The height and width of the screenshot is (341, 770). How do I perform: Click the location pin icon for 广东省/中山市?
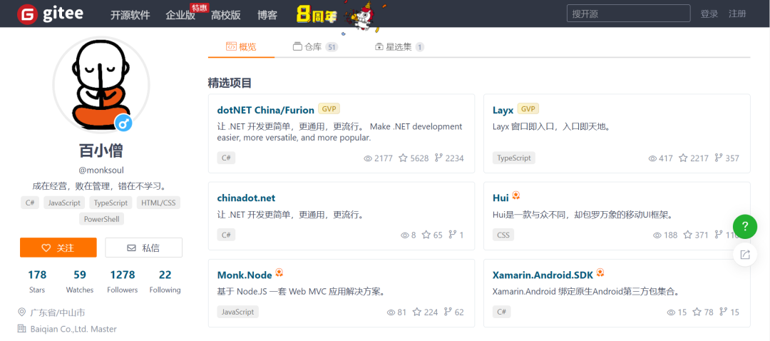click(21, 312)
